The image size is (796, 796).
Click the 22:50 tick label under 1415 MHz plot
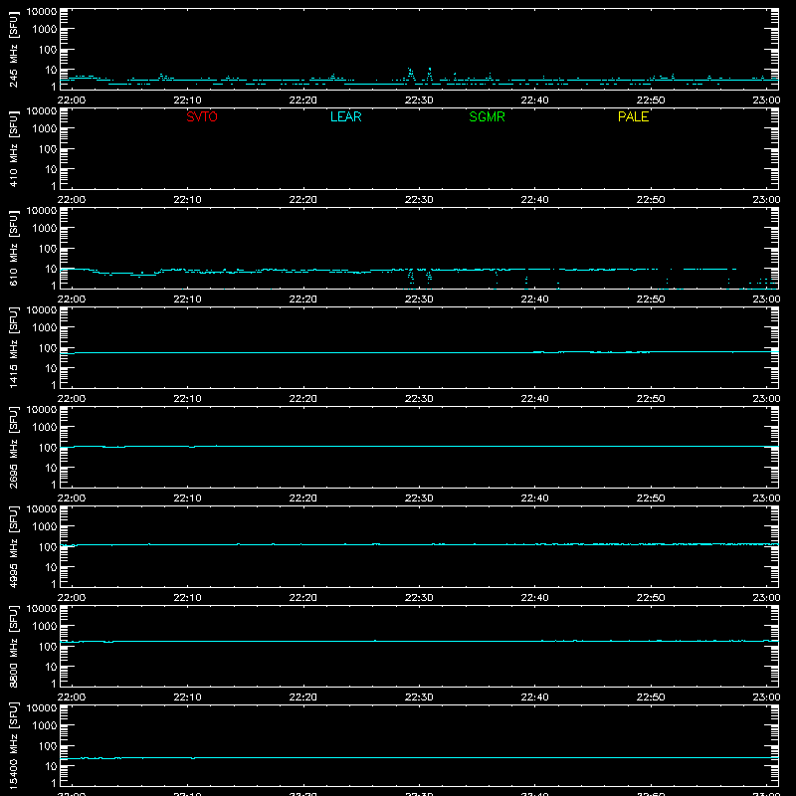651,399
